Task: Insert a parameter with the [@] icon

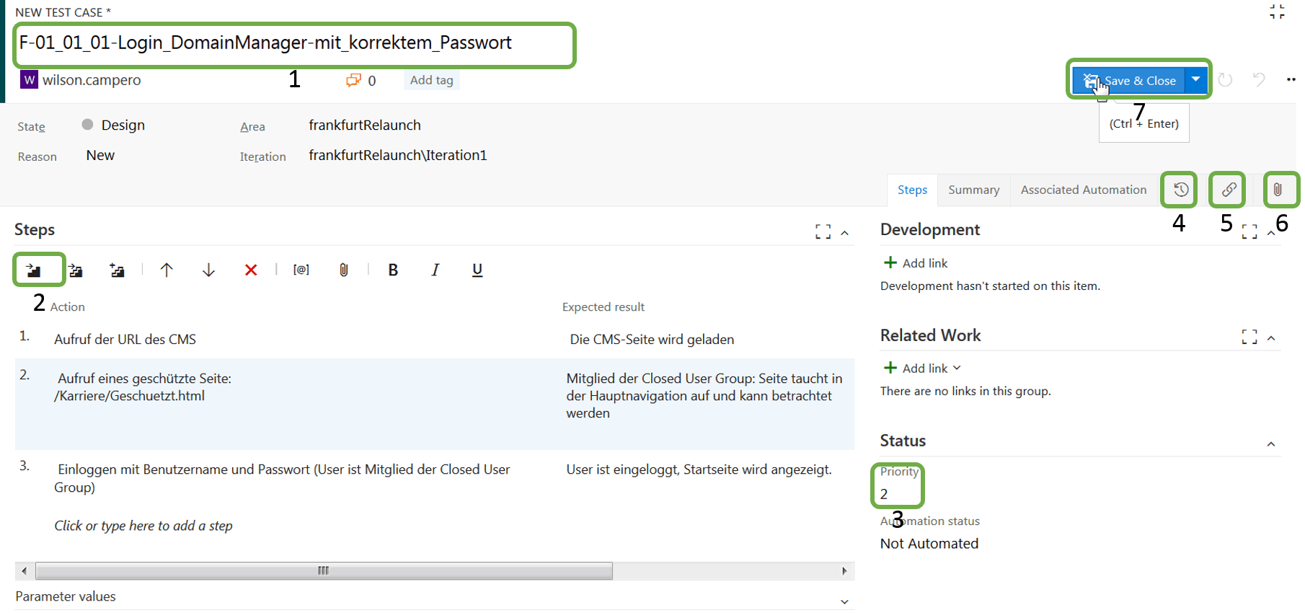Action: pyautogui.click(x=301, y=270)
